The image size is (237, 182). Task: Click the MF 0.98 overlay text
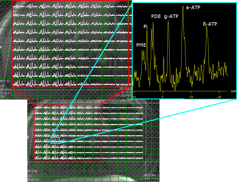tap(32, 171)
